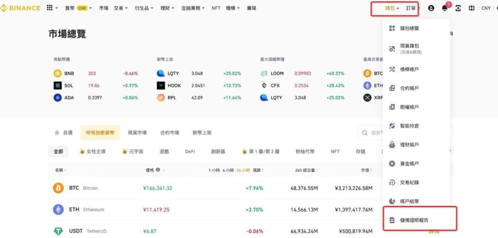The image size is (498, 238).
Task: Click the notification bell icon
Action: (x=444, y=8)
